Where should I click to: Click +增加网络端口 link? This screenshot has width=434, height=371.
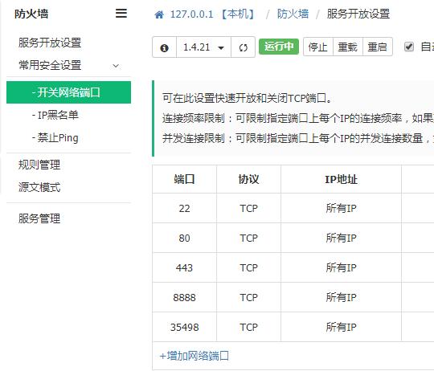[x=194, y=356]
